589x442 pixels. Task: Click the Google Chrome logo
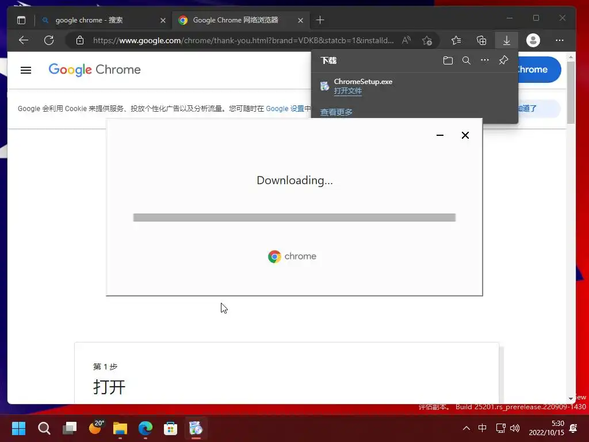point(95,70)
